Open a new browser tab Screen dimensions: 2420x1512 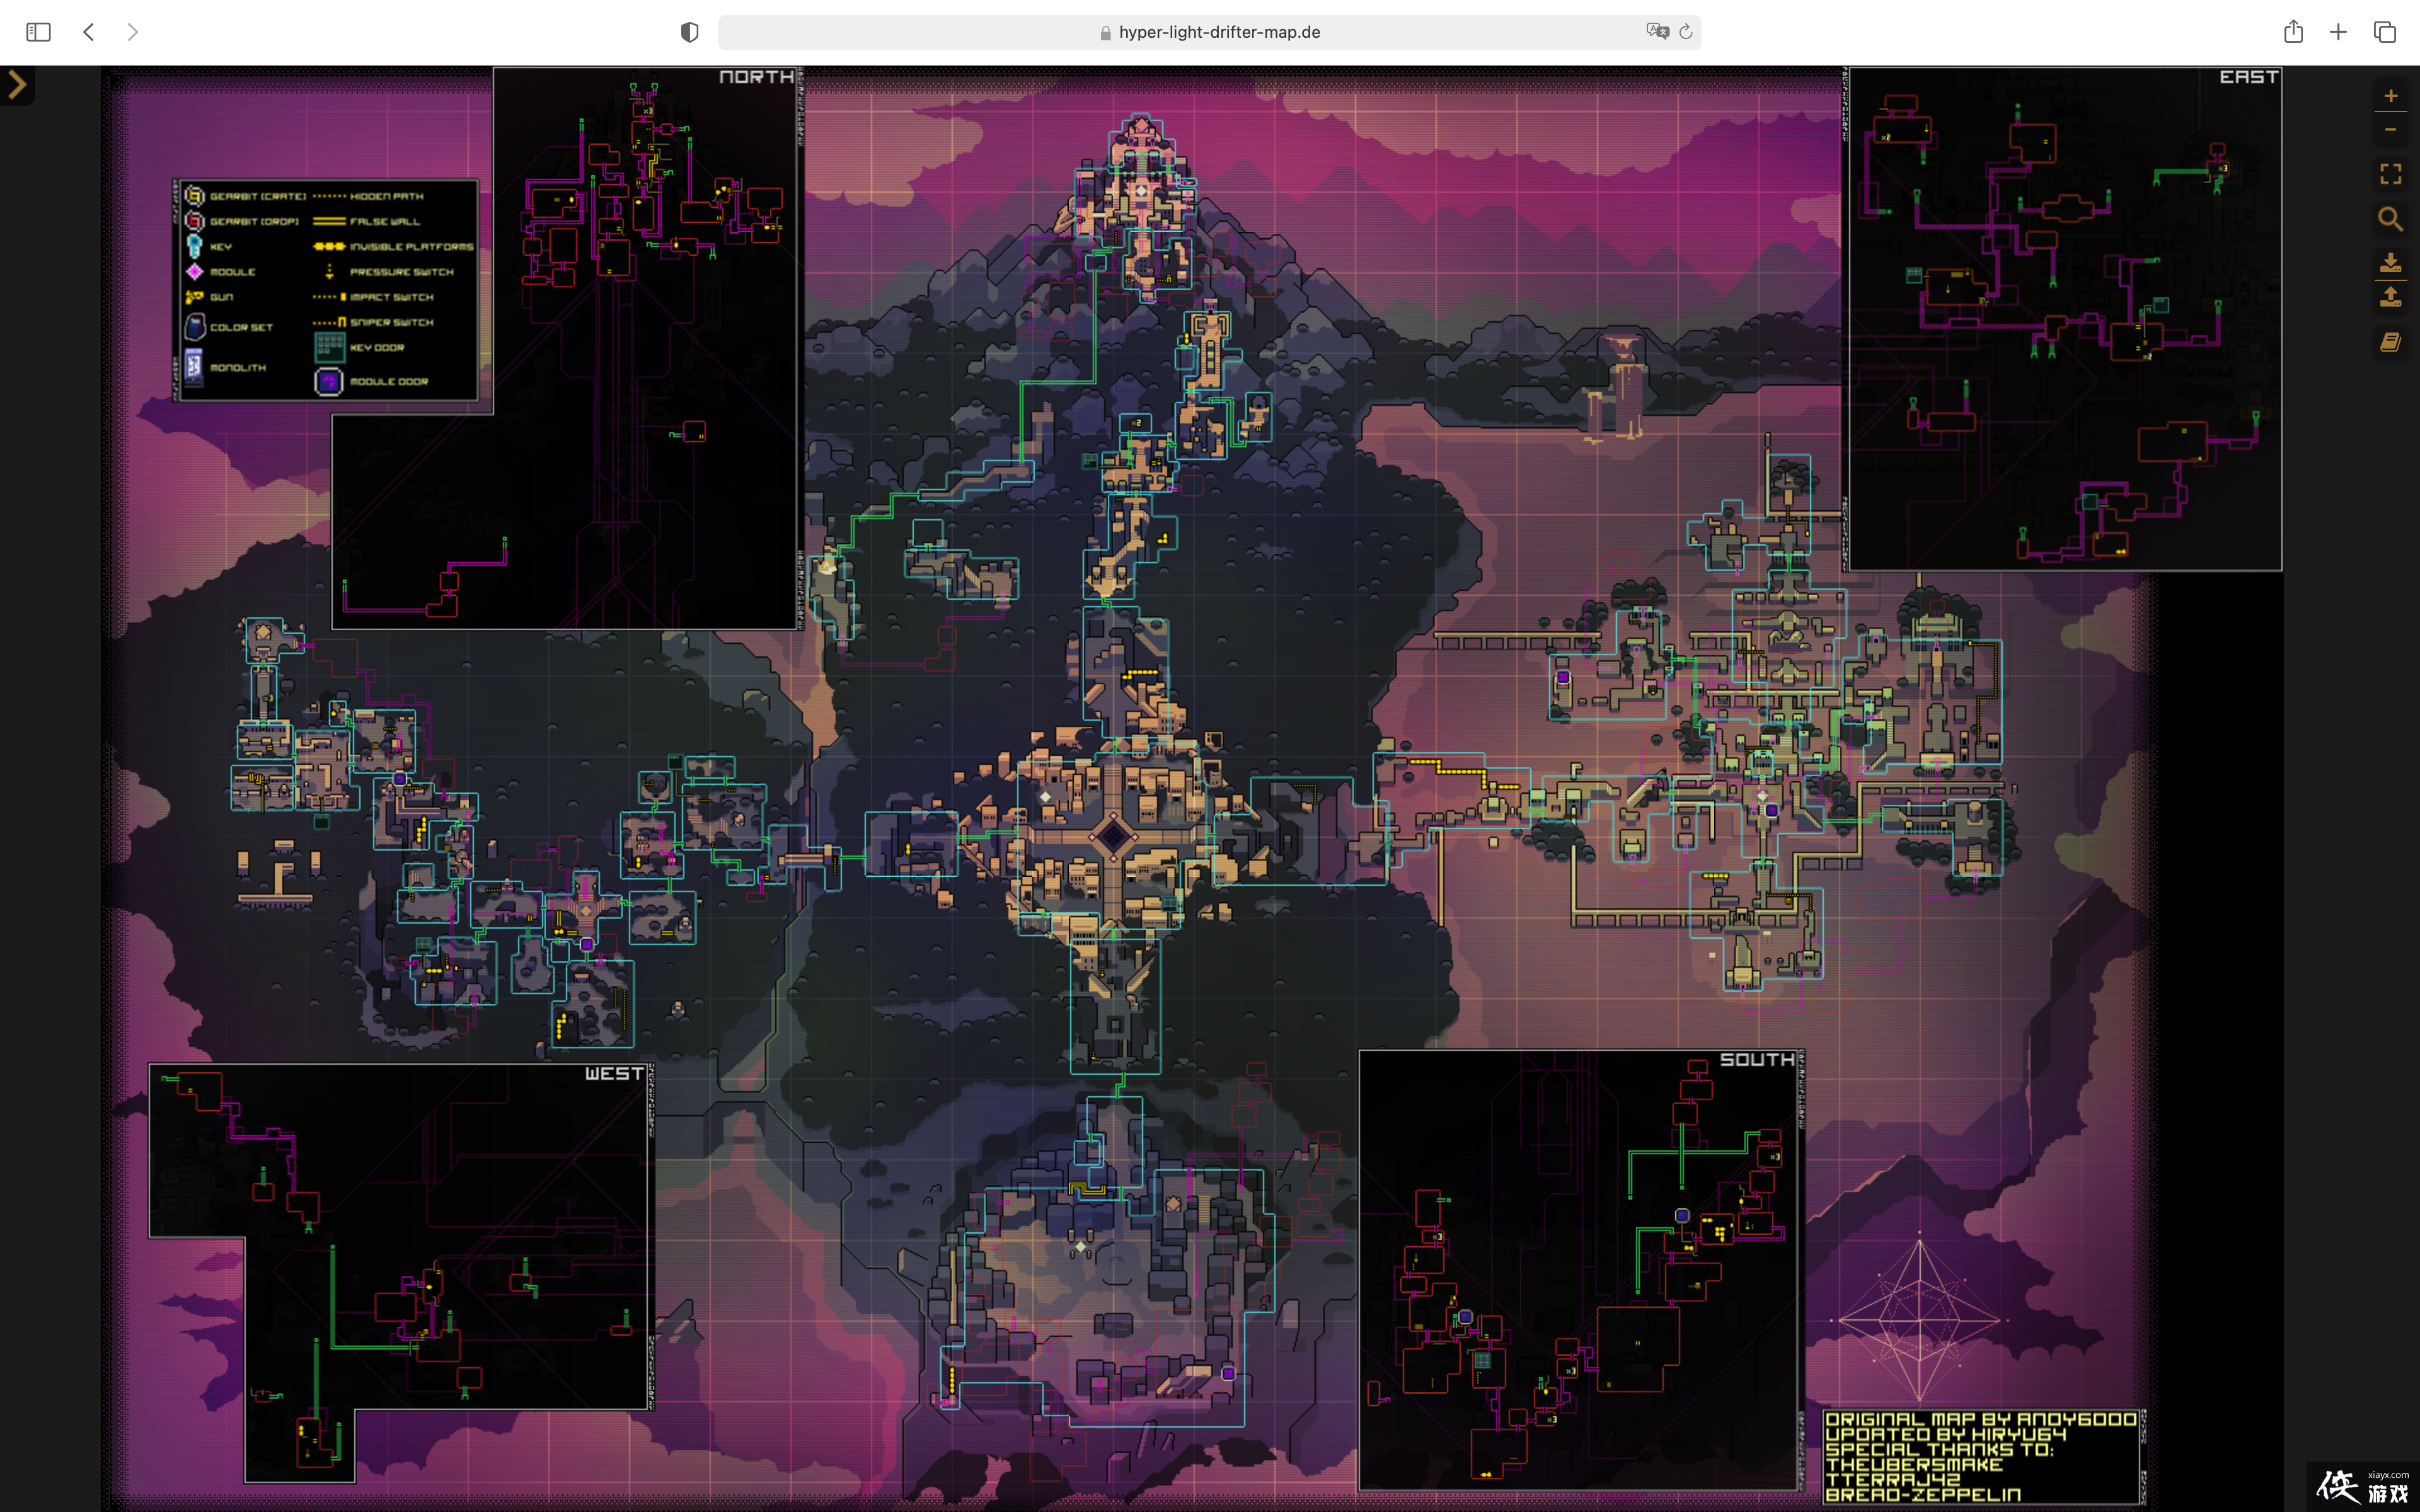coord(2338,32)
